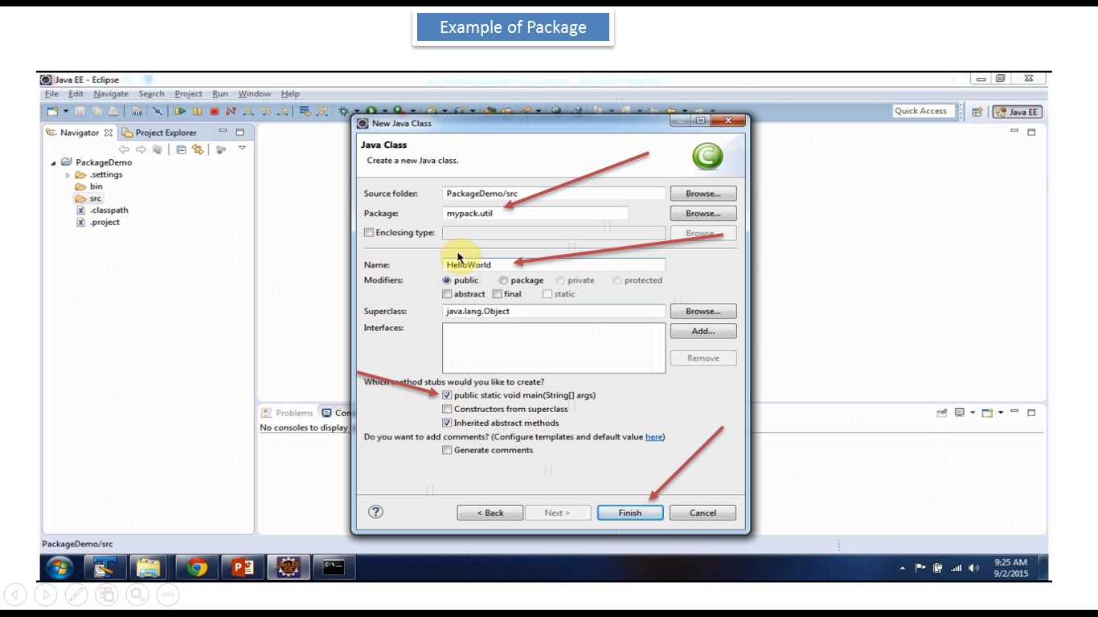This screenshot has height=617, width=1098.
Task: Click the Cancel button
Action: 703,513
